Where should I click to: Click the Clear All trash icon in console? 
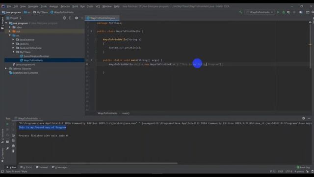pyautogui.click(x=13, y=151)
